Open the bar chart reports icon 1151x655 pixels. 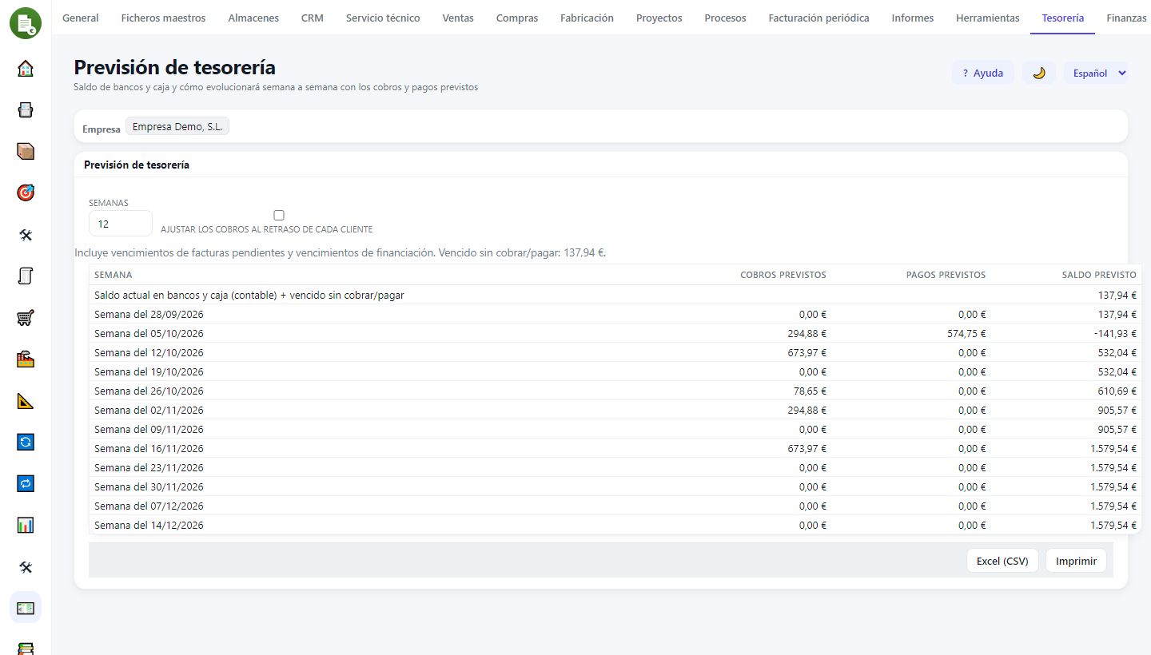tap(26, 525)
